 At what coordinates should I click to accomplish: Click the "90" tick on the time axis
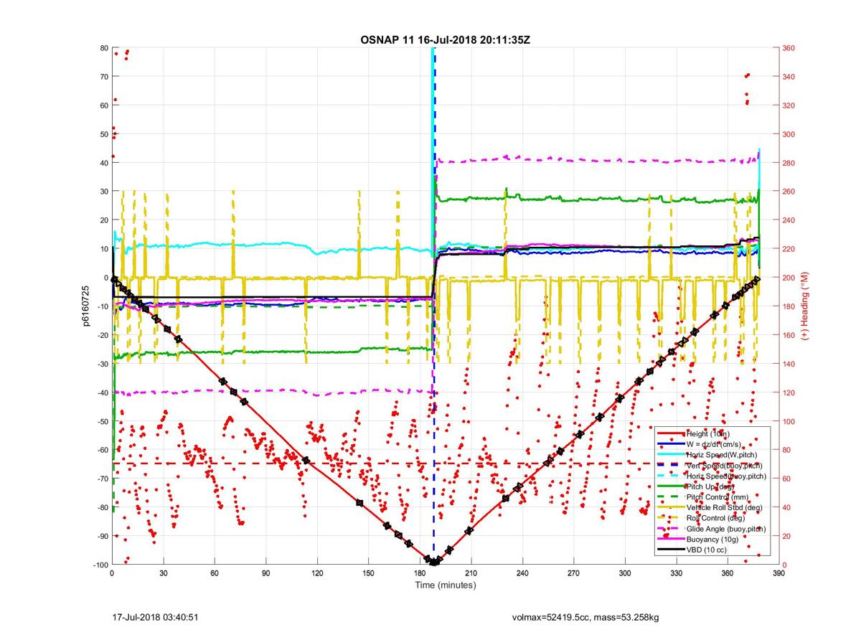coord(266,574)
